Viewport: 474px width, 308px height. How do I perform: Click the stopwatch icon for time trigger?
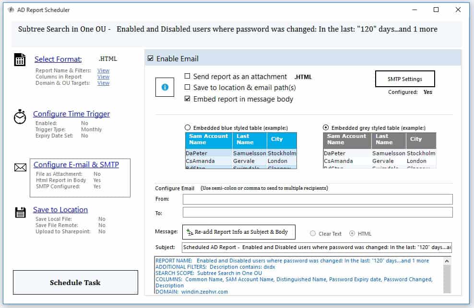pyautogui.click(x=20, y=116)
